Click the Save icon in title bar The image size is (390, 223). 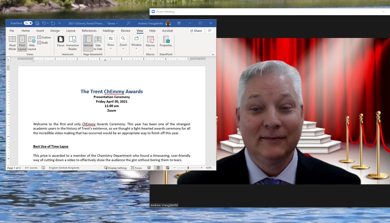tap(37, 23)
